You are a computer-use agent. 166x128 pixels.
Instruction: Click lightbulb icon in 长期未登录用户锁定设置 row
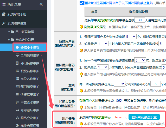pos(81,108)
